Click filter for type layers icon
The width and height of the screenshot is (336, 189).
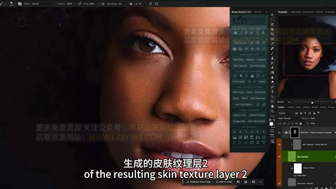point(305,113)
